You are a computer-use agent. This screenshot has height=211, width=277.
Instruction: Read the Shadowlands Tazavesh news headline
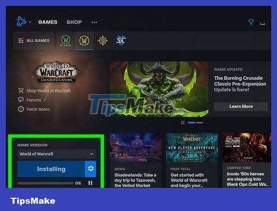pyautogui.click(x=135, y=180)
